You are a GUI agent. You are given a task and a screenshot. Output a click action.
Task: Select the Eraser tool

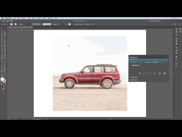(5, 41)
